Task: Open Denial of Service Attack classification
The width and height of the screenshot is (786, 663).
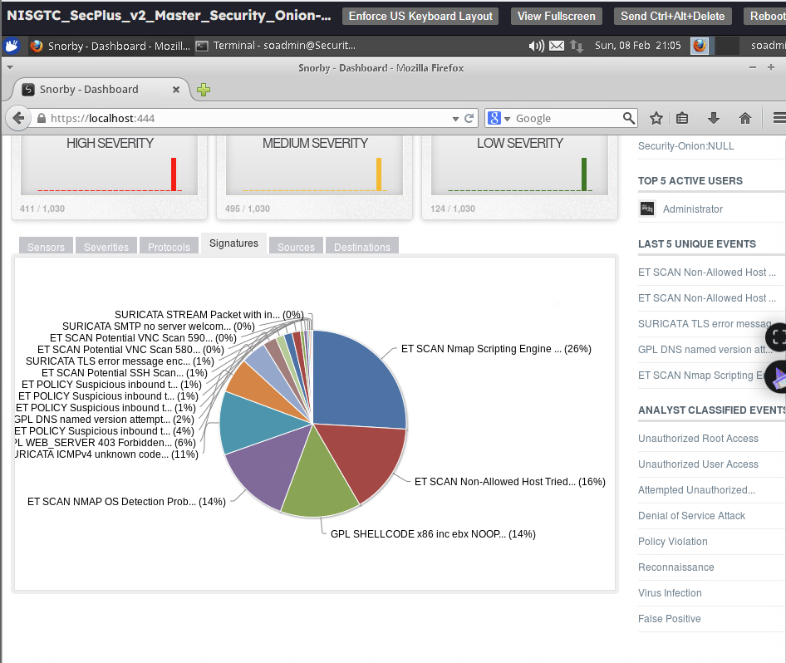Action: click(692, 516)
